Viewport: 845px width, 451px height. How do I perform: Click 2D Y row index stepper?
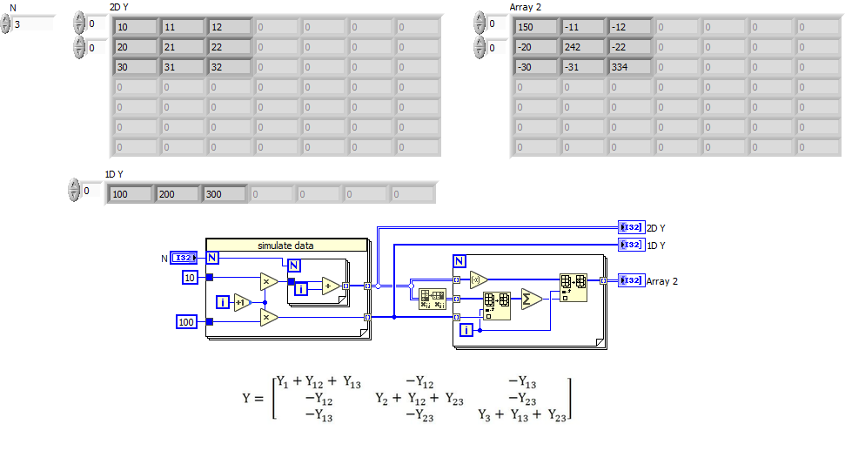[x=79, y=24]
